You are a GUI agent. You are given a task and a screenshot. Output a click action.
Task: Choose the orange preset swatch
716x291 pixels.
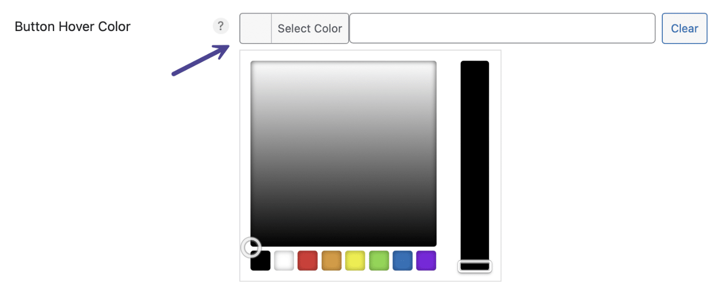(331, 260)
